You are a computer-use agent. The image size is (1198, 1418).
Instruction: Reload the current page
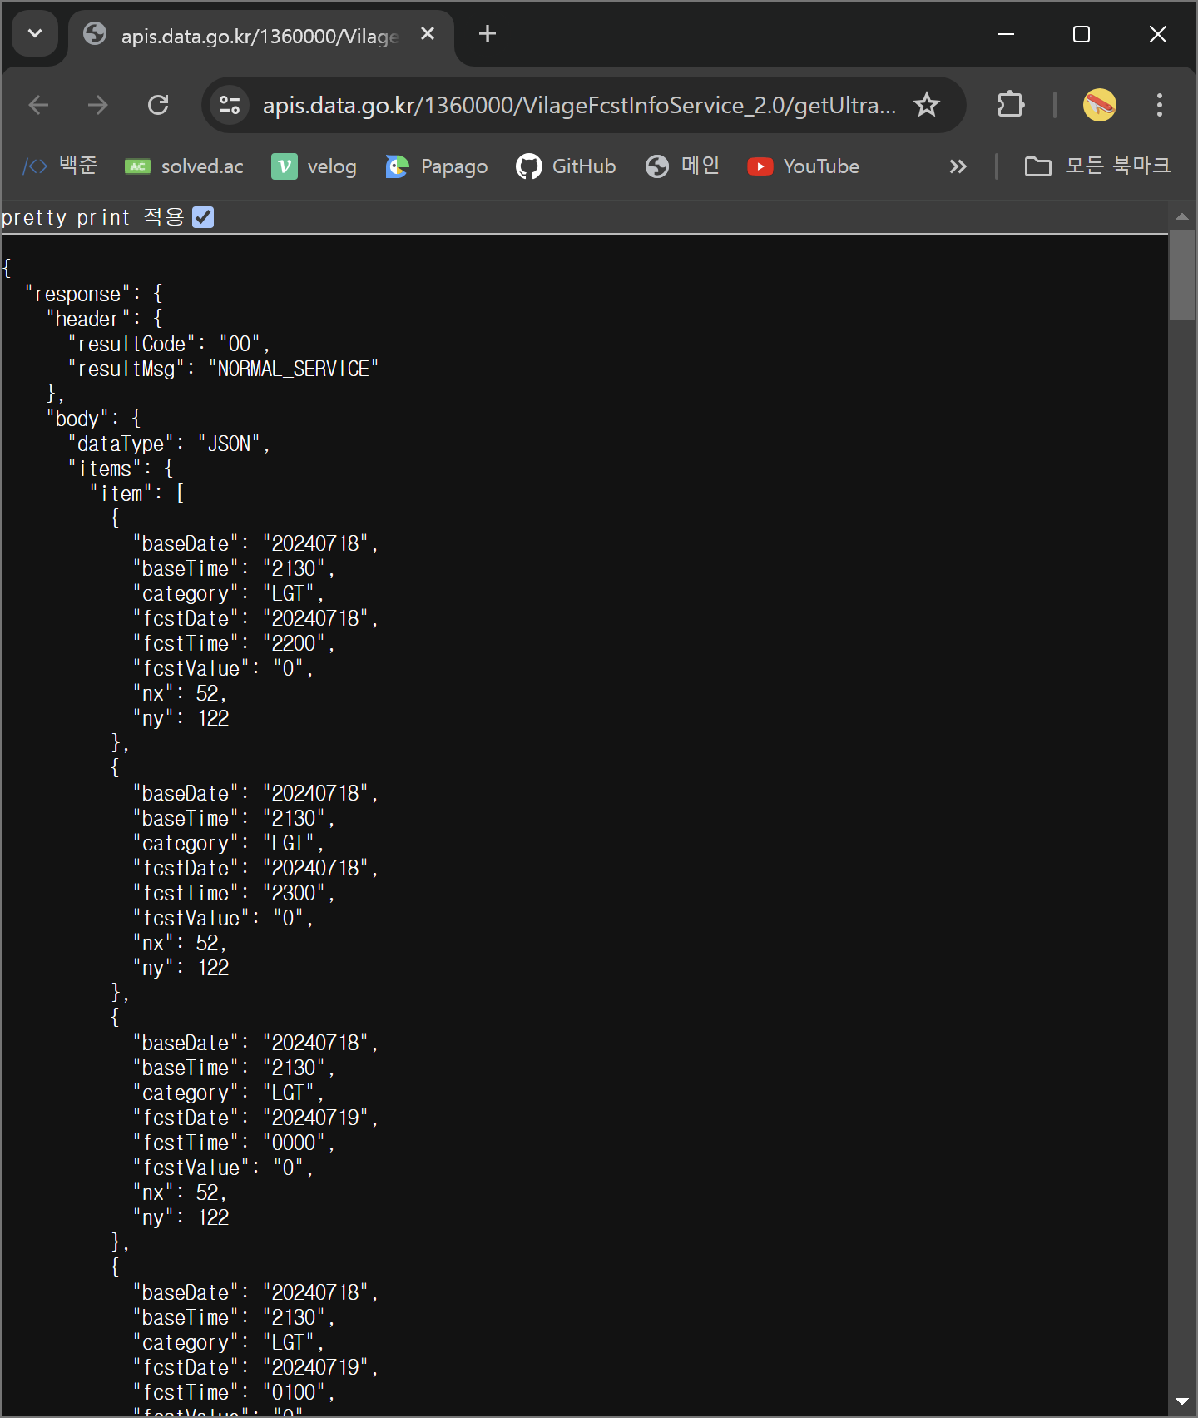pyautogui.click(x=158, y=105)
